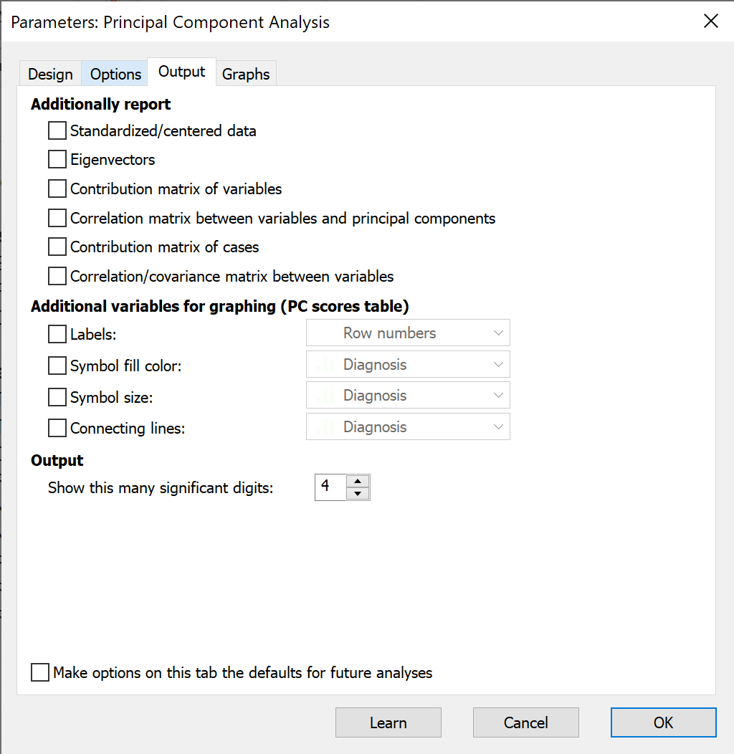Open the Graphs tab
The height and width of the screenshot is (754, 734).
(x=246, y=74)
